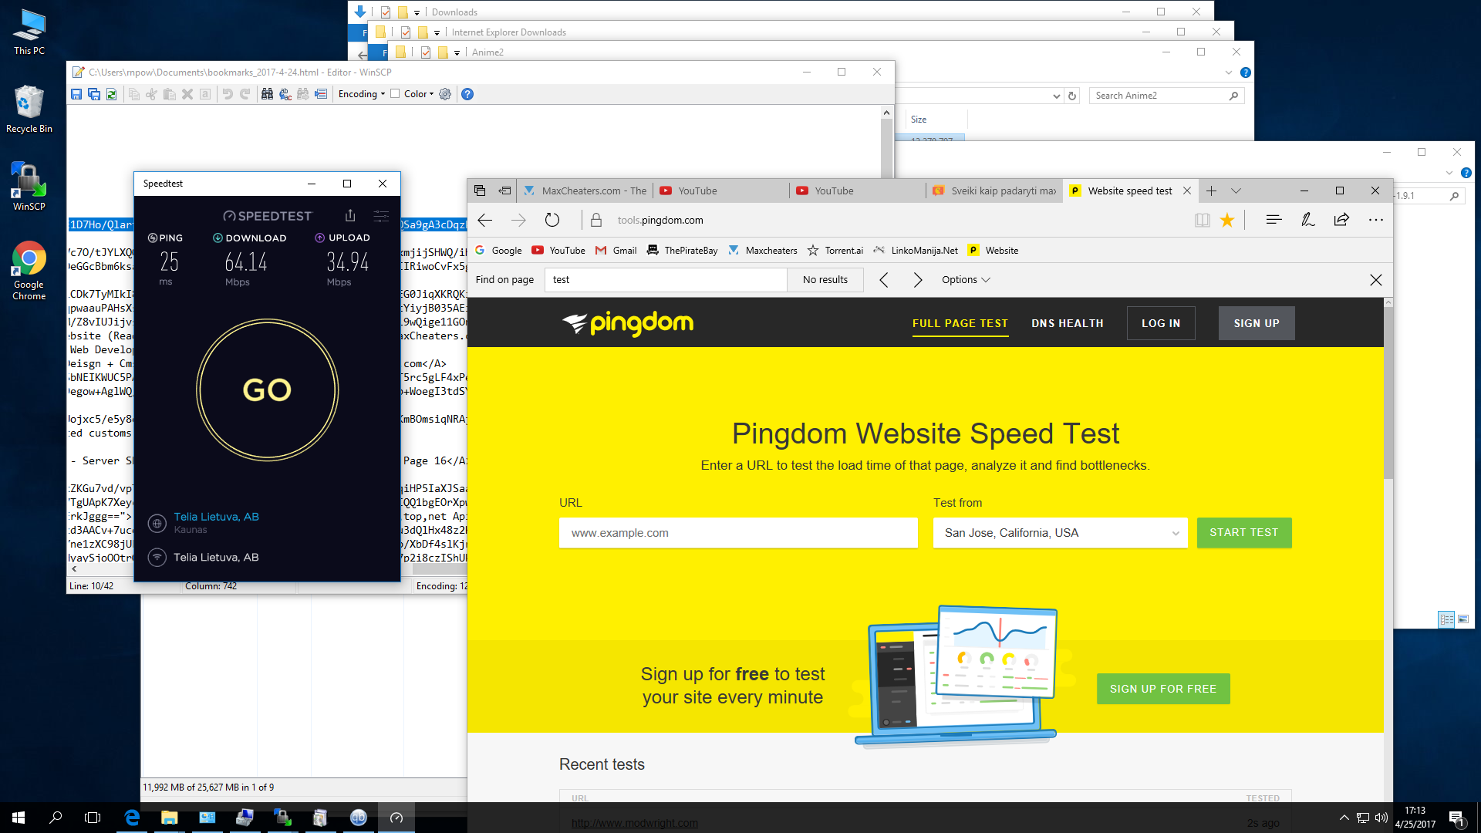Open the DNS HEALTH menu item
Image resolution: width=1481 pixels, height=833 pixels.
1068,323
